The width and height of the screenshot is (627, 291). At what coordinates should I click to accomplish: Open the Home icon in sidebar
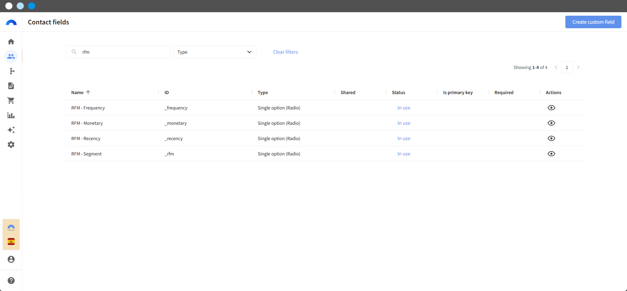pos(11,42)
